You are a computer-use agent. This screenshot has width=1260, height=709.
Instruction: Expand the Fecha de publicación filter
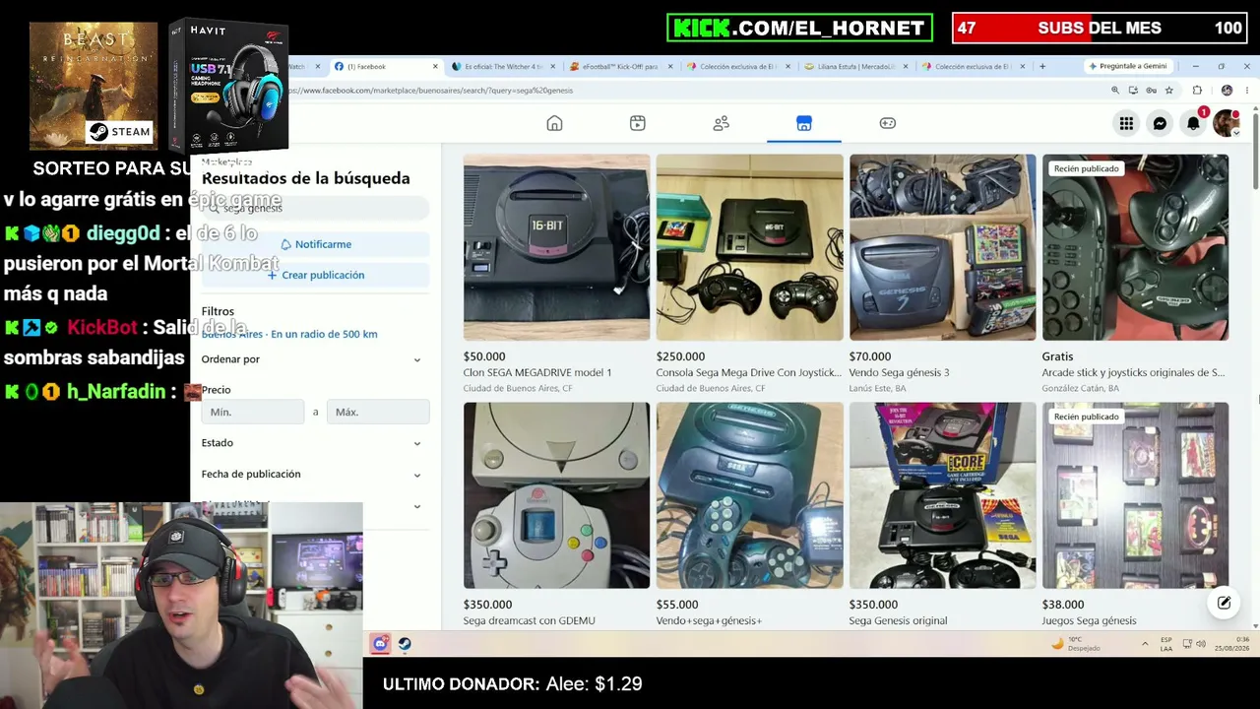(311, 475)
